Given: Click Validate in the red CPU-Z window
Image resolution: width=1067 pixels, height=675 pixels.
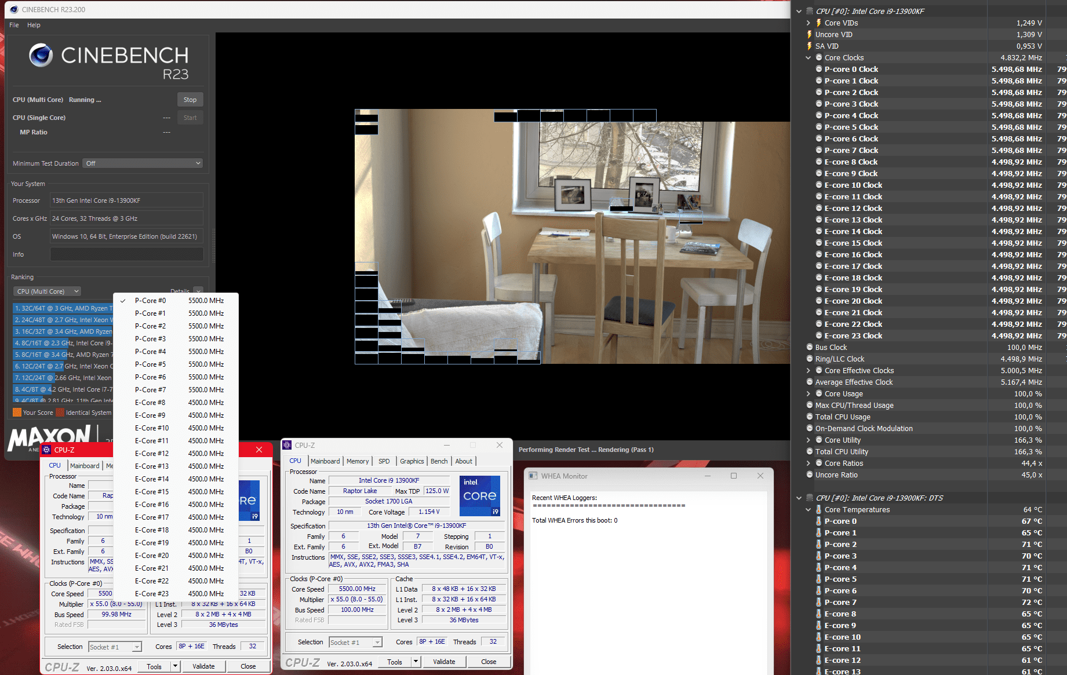Looking at the screenshot, I should [203, 666].
